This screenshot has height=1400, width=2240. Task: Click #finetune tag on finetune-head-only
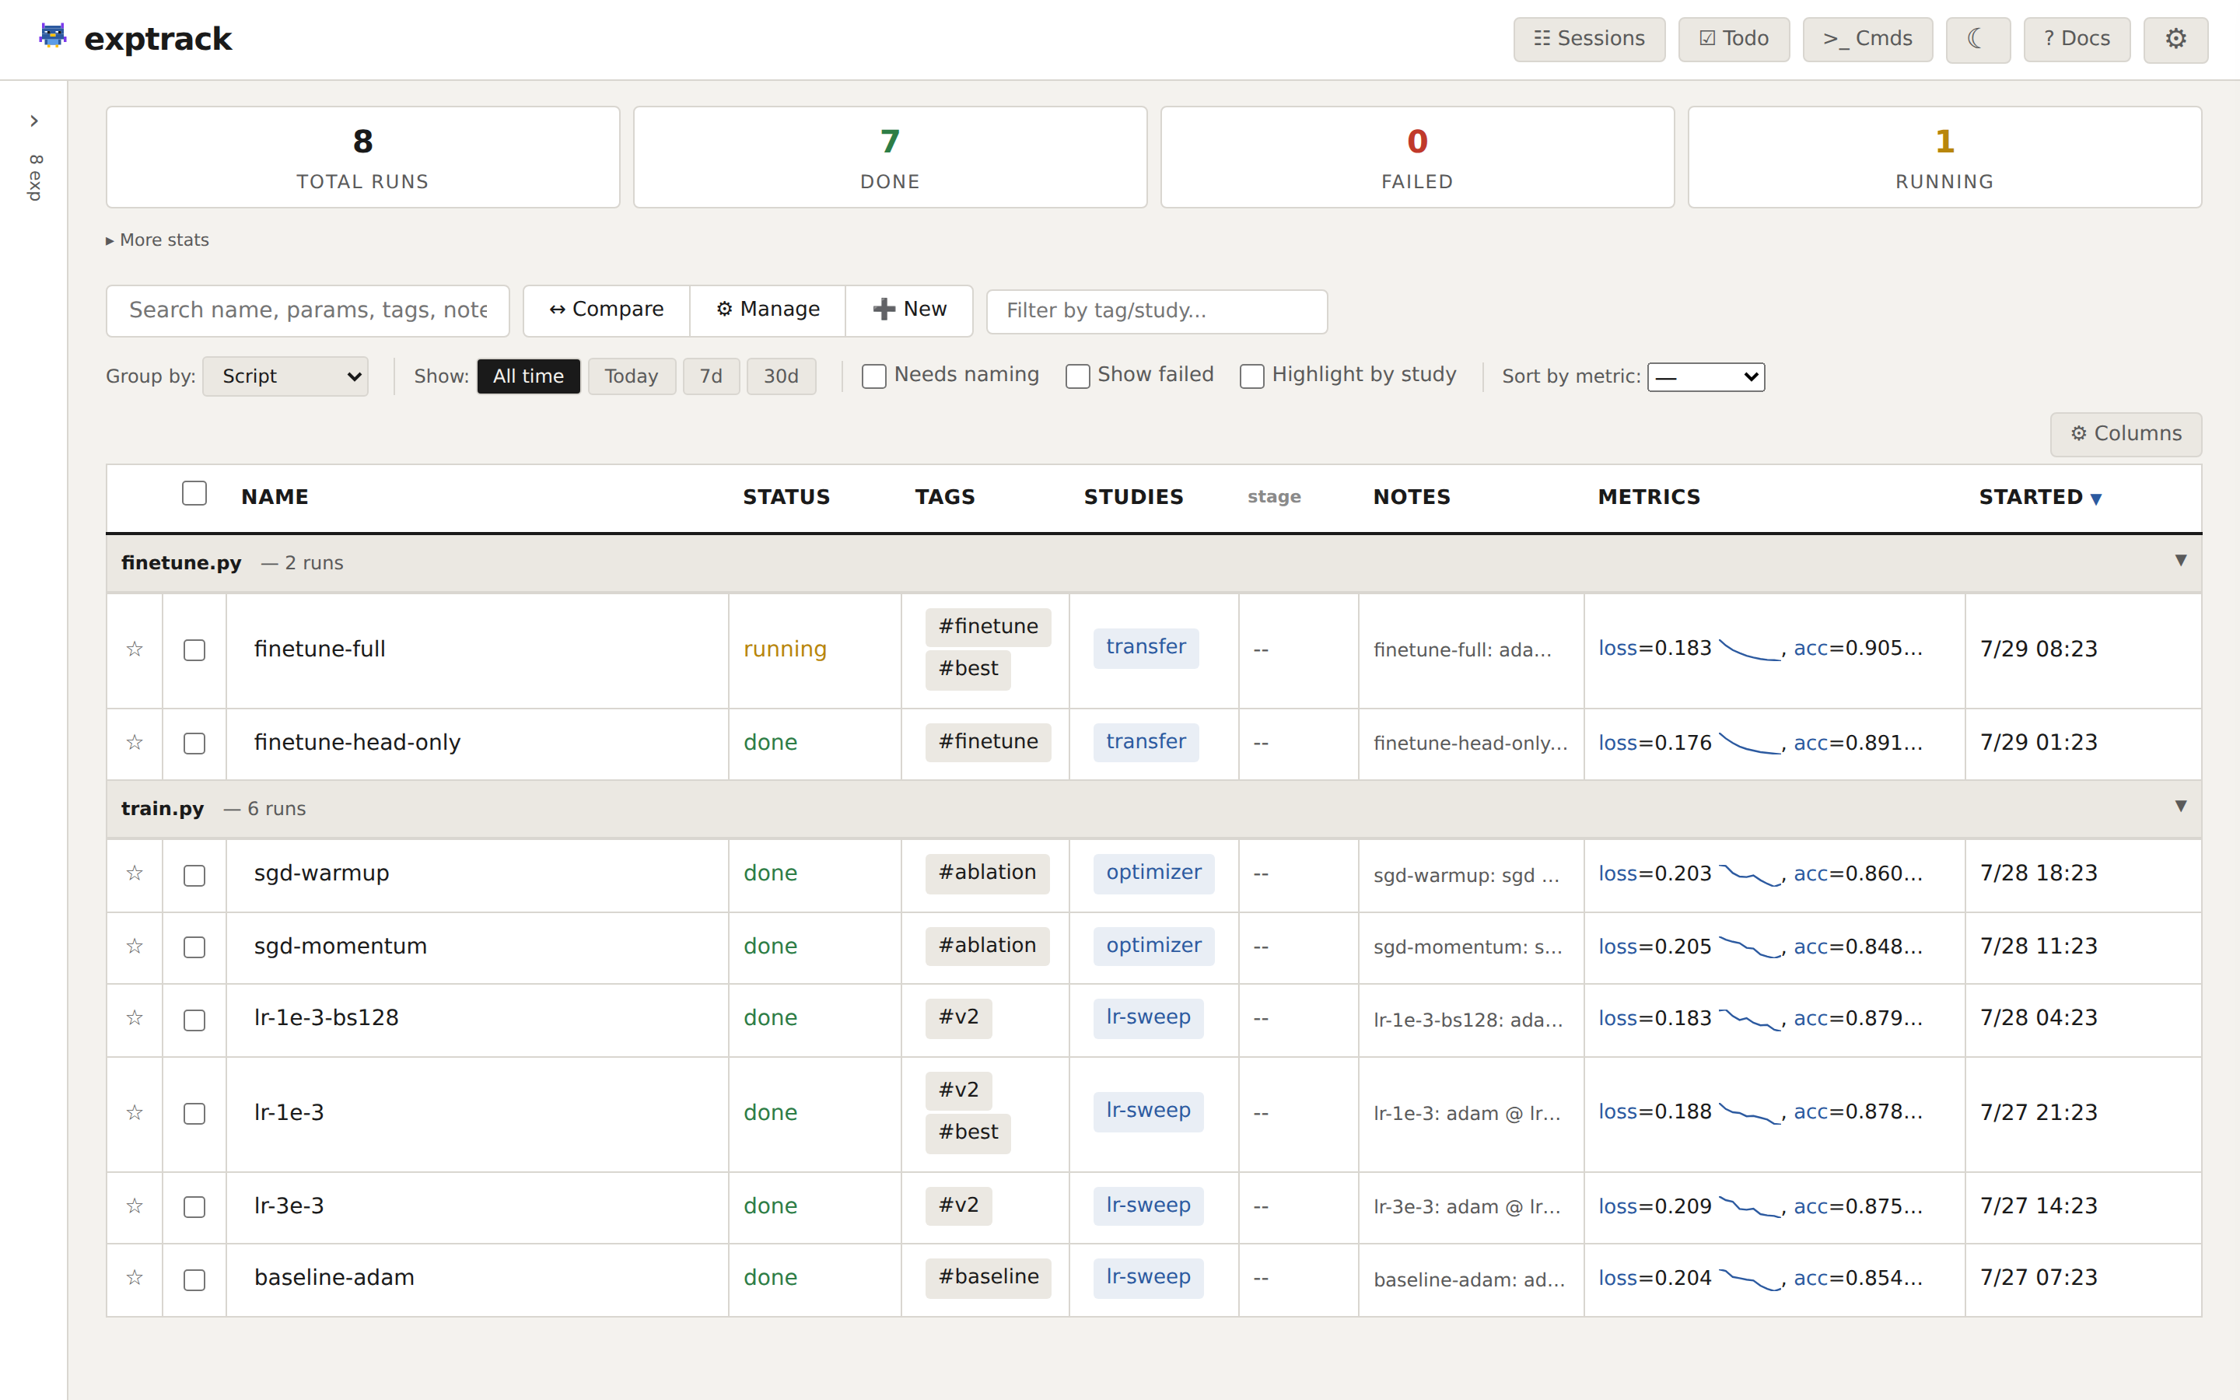click(988, 743)
